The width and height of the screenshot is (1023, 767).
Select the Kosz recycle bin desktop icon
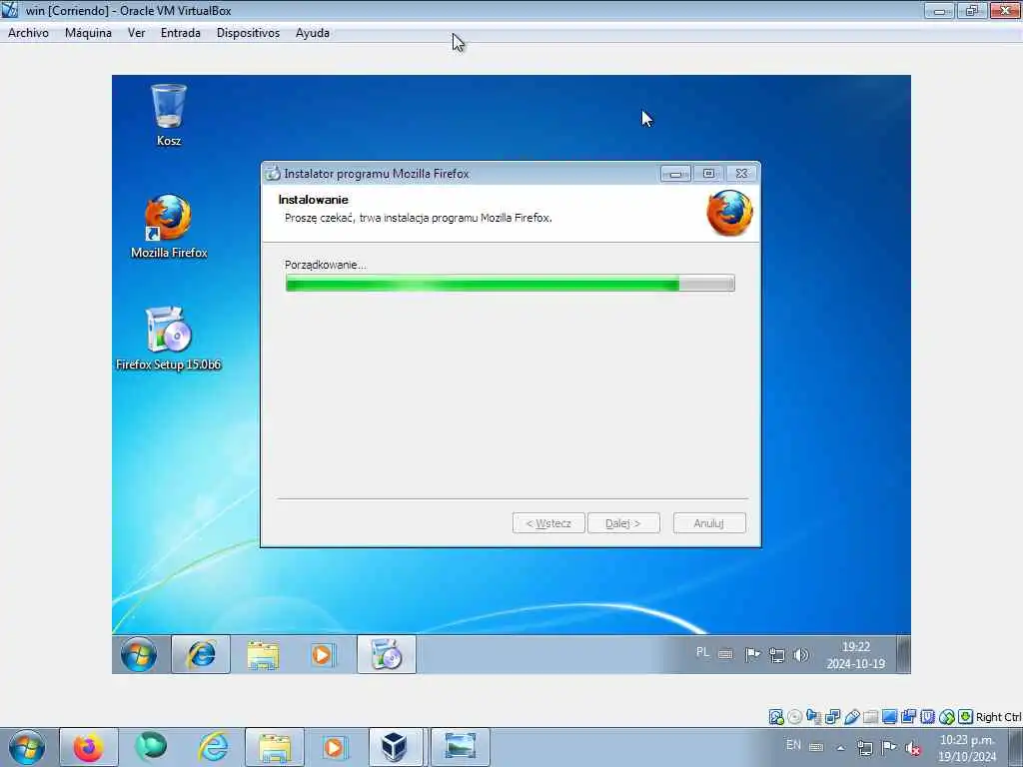tap(169, 115)
